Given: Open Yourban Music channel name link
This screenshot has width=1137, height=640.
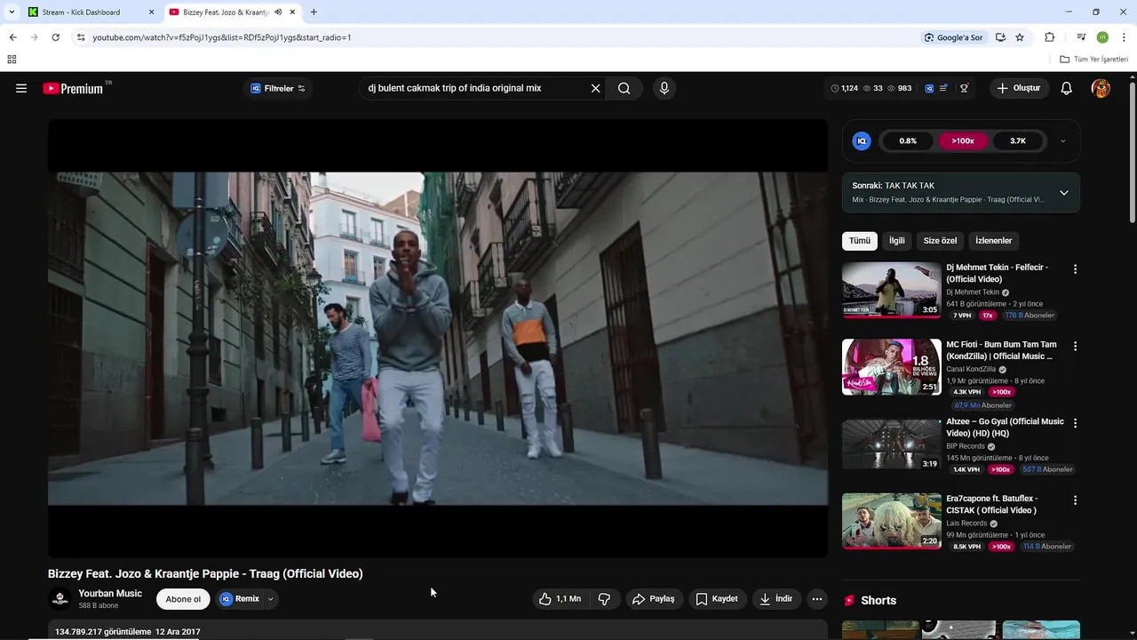Looking at the screenshot, I should pyautogui.click(x=110, y=594).
